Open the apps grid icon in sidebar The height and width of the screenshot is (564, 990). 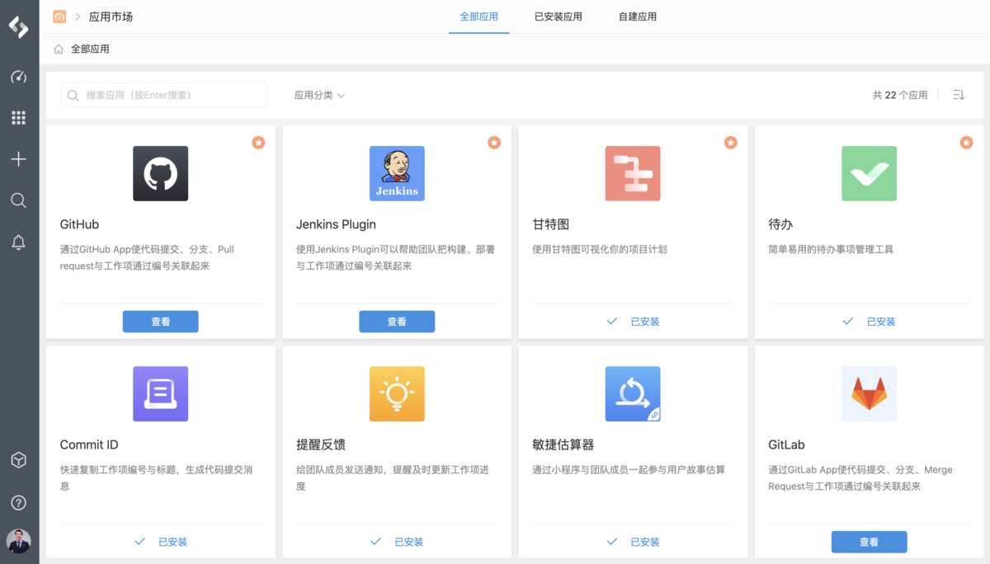click(18, 117)
